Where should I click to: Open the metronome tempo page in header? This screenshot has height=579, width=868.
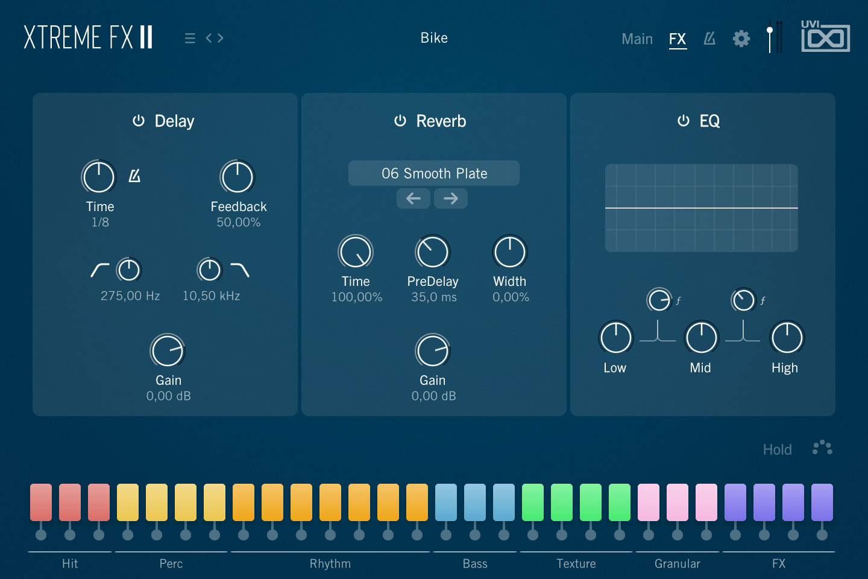[709, 39]
